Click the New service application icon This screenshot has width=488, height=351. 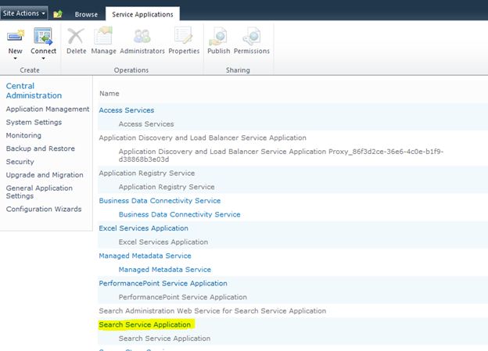pos(16,36)
